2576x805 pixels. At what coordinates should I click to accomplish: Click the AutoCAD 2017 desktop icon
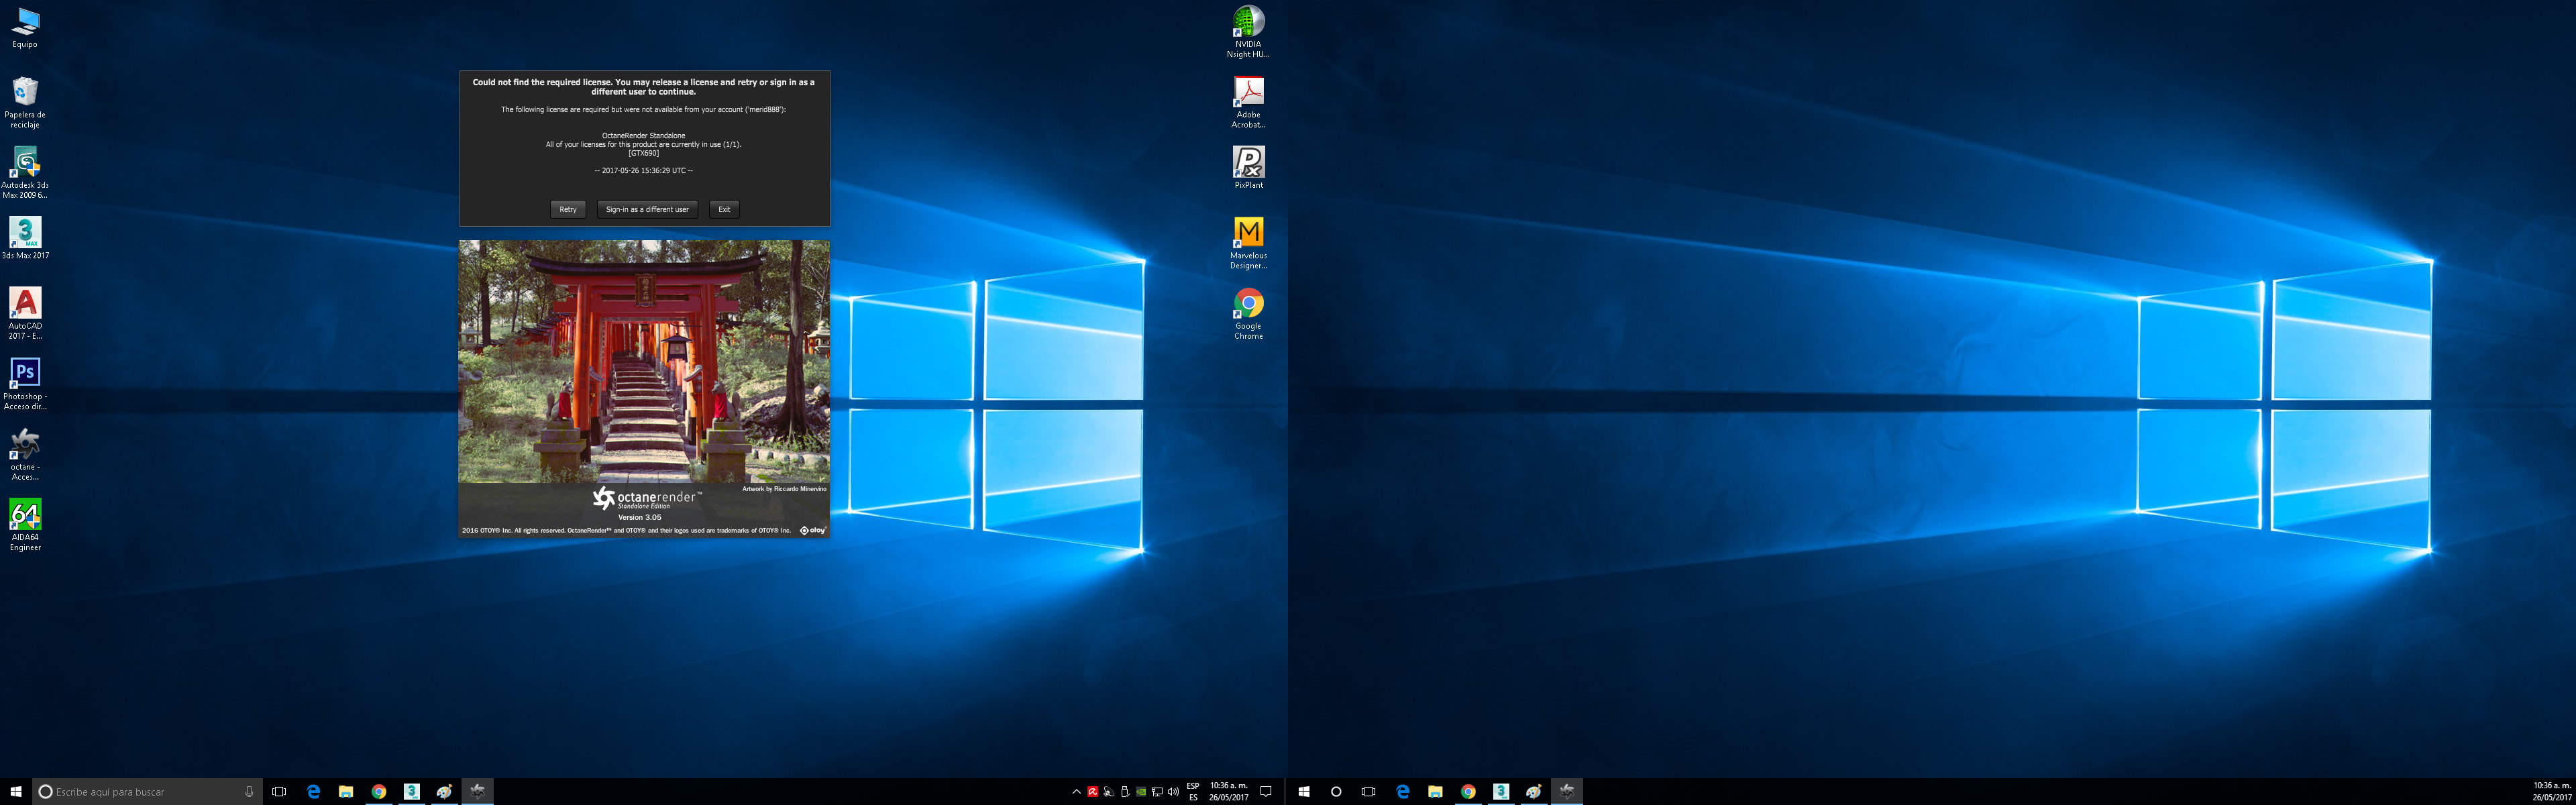(25, 304)
